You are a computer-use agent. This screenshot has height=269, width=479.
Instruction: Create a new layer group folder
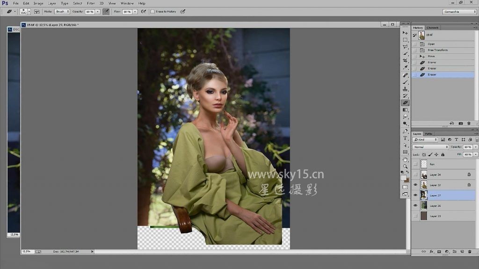point(454,252)
